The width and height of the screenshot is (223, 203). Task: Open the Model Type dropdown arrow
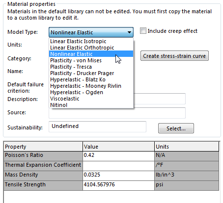pyautogui.click(x=129, y=32)
